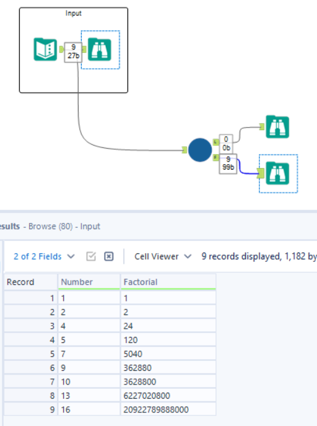Click the Record column header

pos(30,282)
